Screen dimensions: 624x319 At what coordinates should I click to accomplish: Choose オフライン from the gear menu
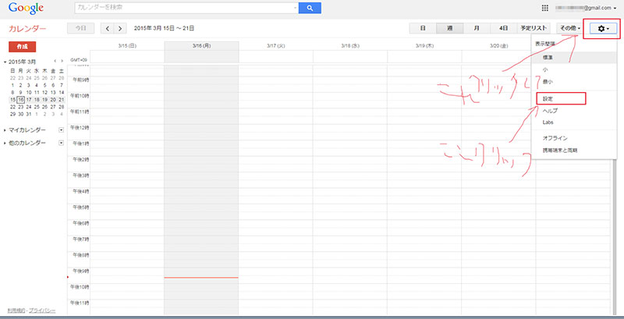(x=574, y=138)
